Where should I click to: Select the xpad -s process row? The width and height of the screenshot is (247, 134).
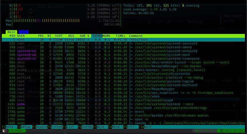point(124,119)
